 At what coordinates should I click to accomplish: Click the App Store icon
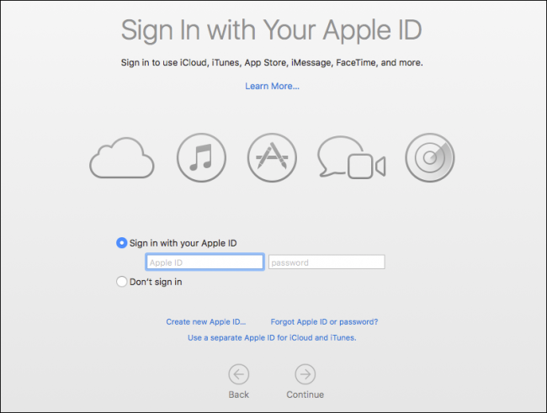[272, 157]
